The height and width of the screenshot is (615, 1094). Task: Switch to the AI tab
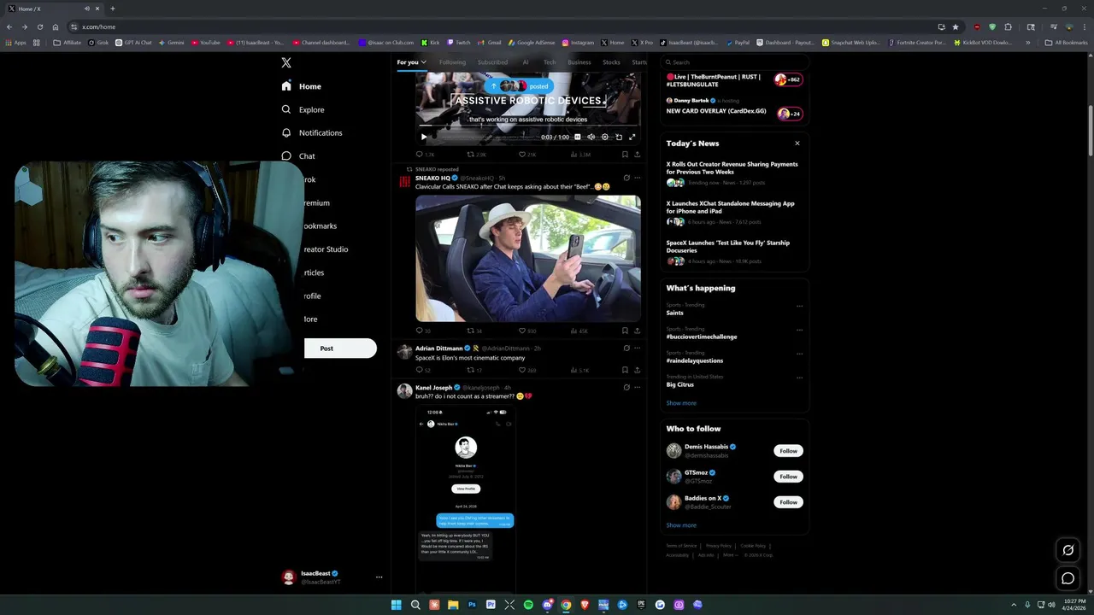tap(526, 62)
